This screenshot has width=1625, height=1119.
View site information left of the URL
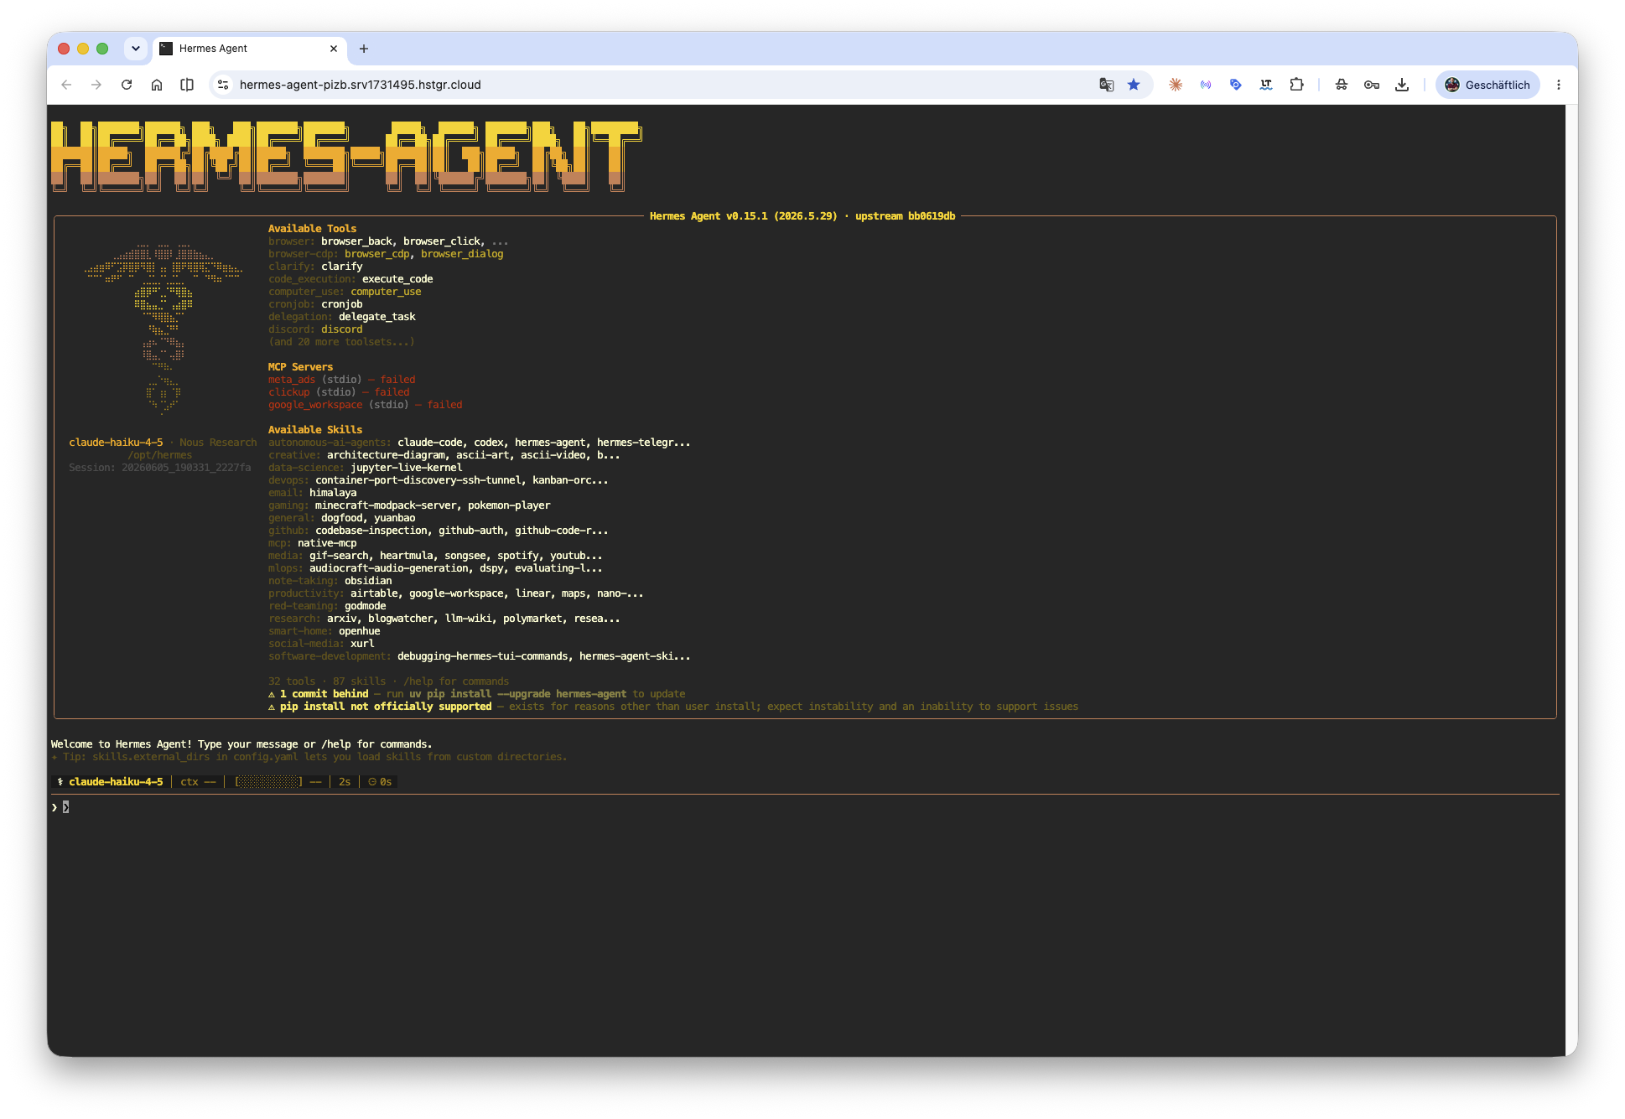click(x=223, y=85)
